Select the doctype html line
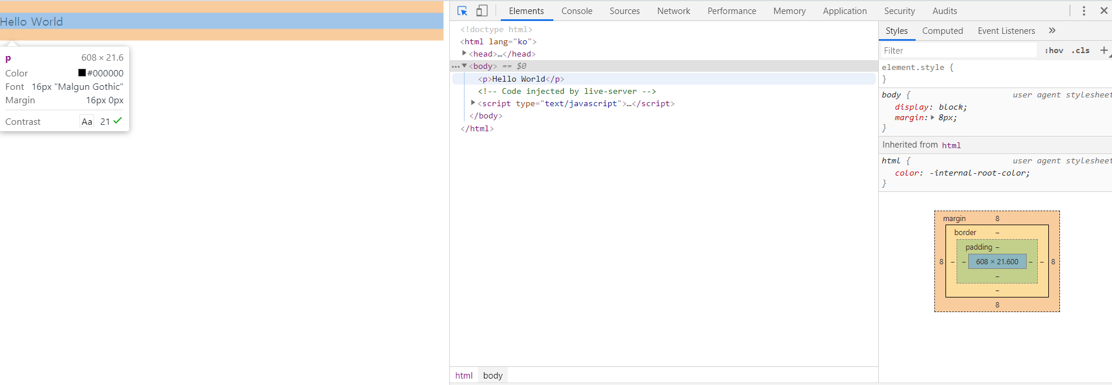This screenshot has height=385, width=1112. 496,29
